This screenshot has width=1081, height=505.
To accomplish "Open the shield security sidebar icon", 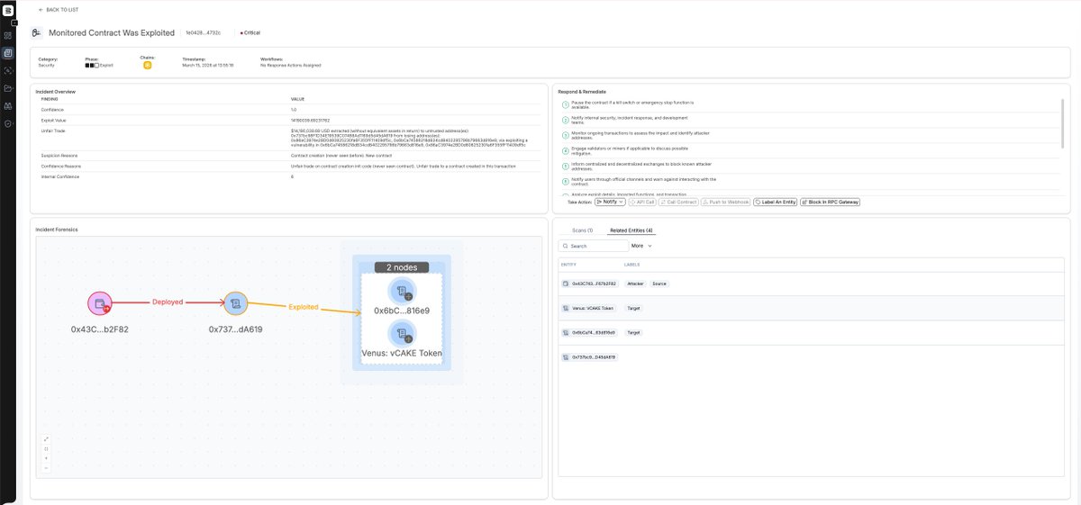I will 8,123.
